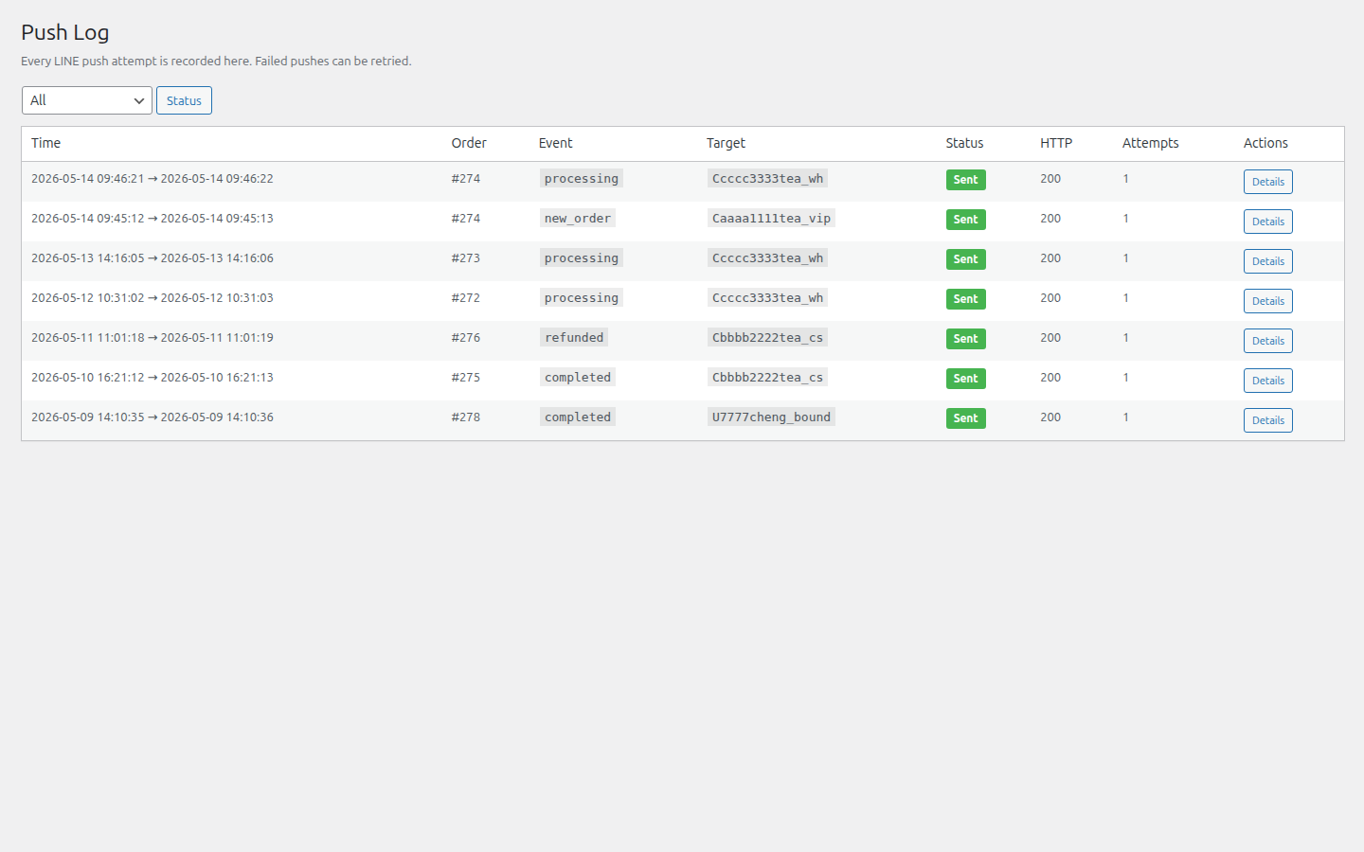Click completed event tag for order #278
This screenshot has height=852, width=1364.
coord(578,417)
